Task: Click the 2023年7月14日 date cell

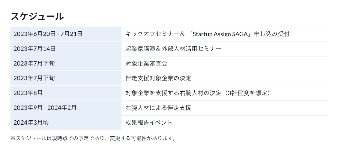Action: point(34,49)
